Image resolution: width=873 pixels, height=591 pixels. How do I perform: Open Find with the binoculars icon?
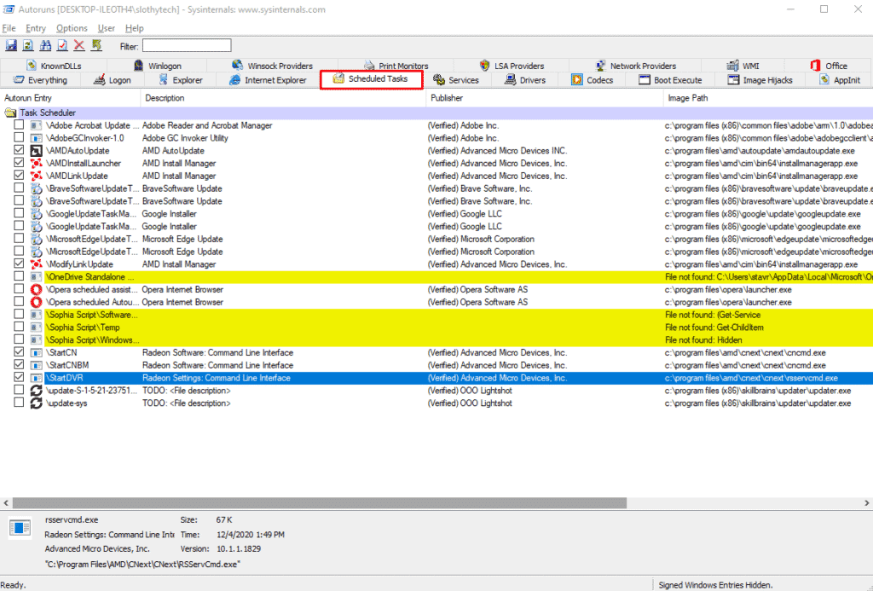pyautogui.click(x=45, y=45)
